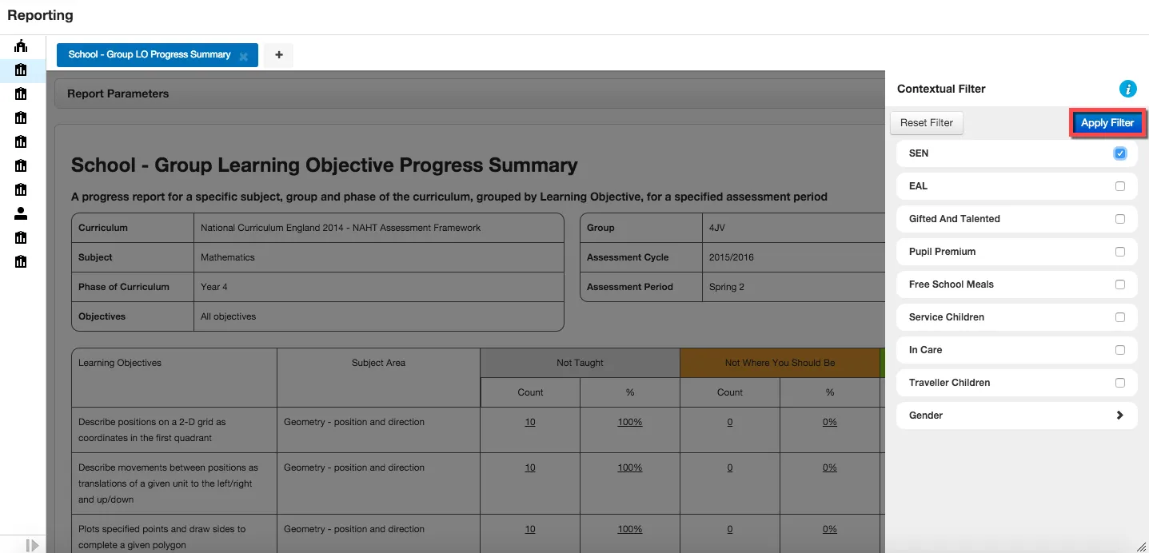Image resolution: width=1149 pixels, height=553 pixels.
Task: Click the assessment cycle 2015/2016
Action: [732, 257]
